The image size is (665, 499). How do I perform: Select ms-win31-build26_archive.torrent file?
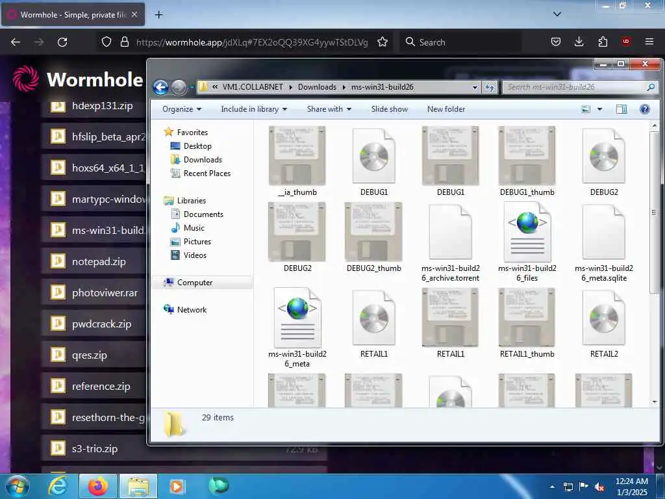point(451,243)
